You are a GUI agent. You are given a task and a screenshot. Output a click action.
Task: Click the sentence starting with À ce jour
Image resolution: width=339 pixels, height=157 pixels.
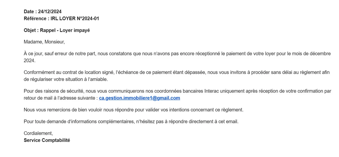[x=177, y=54]
